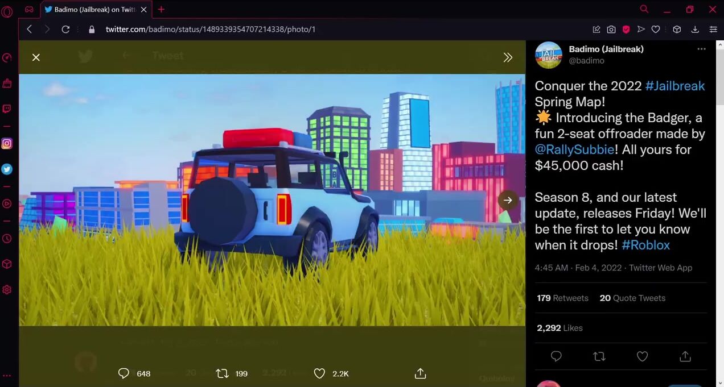
Task: Open the GX Cleaner bag icon in the sidebar
Action: 7,84
